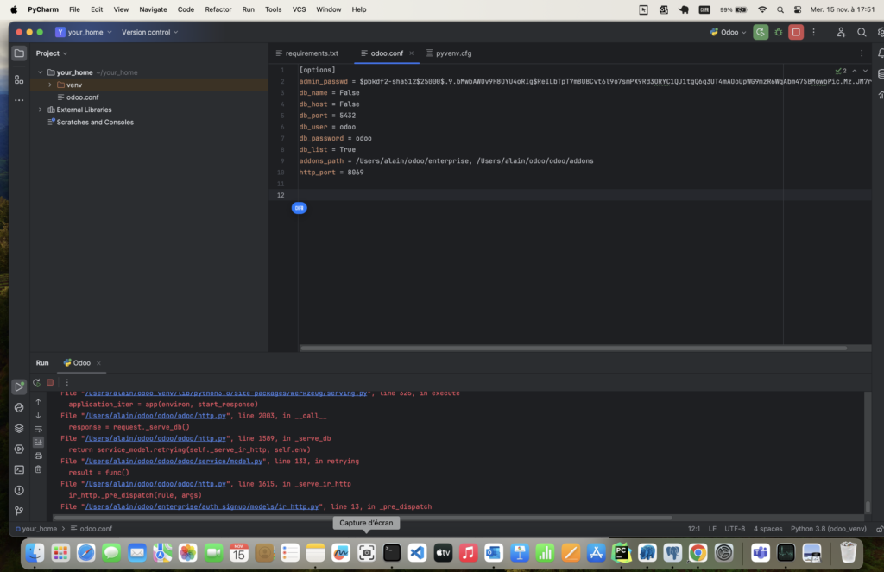The image size is (884, 572).
Task: Toggle soft-wrap in the Run console
Action: click(38, 429)
